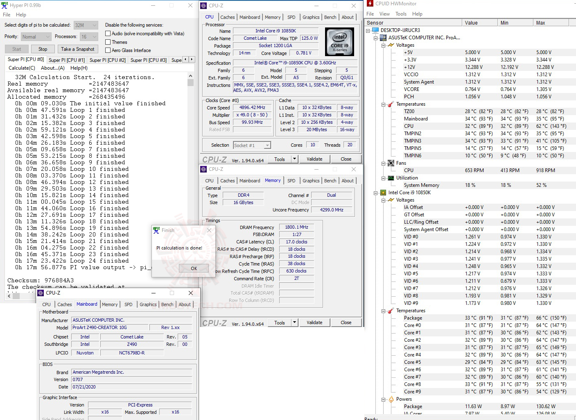
Task: Click the fan icon beside Fans
Action: [x=391, y=163]
